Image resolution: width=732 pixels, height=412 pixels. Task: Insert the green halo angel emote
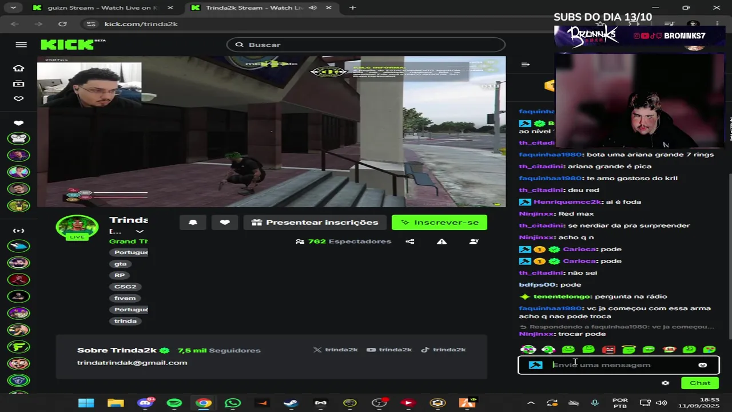coord(628,349)
